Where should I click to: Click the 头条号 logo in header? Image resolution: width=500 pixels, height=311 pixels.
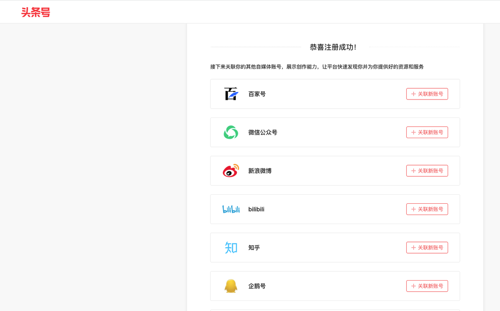[x=36, y=12]
